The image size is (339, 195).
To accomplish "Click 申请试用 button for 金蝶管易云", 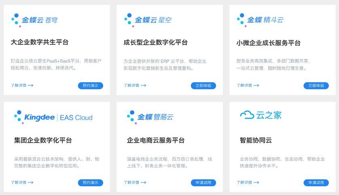I will (x=203, y=183).
